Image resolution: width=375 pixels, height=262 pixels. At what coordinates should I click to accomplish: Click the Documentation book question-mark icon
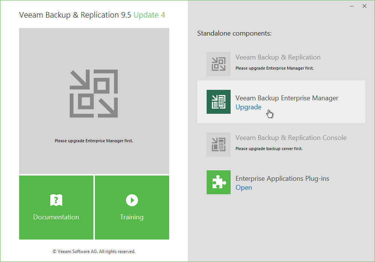[x=56, y=200]
